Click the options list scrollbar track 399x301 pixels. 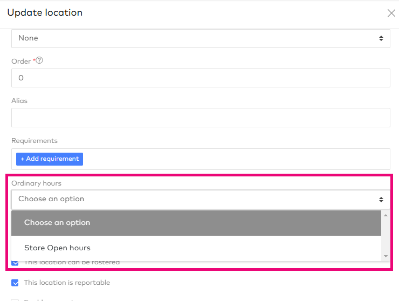tap(385, 236)
